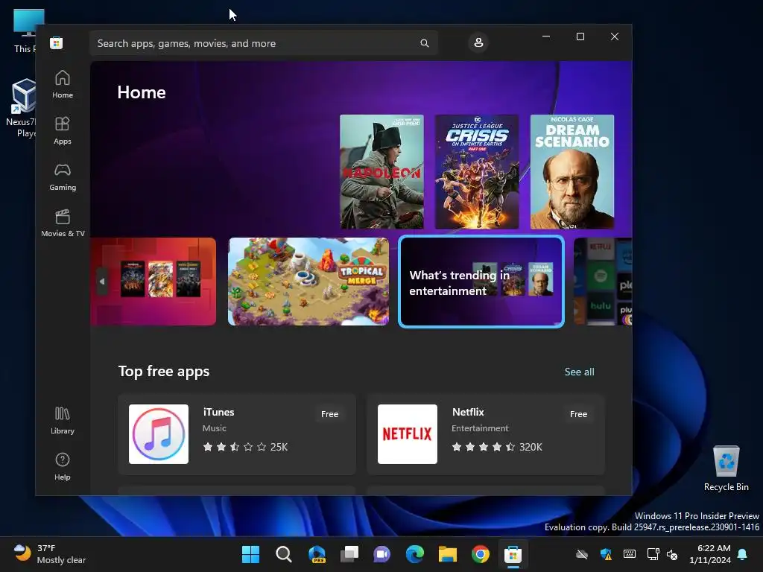Image resolution: width=763 pixels, height=572 pixels.
Task: Click Microsoft Store taskbar icon
Action: (x=513, y=554)
